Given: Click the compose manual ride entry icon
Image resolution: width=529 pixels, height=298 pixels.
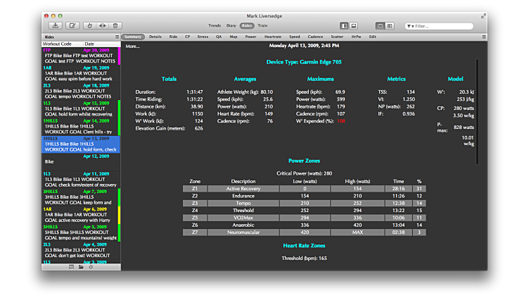Looking at the screenshot, I should click(x=72, y=25).
